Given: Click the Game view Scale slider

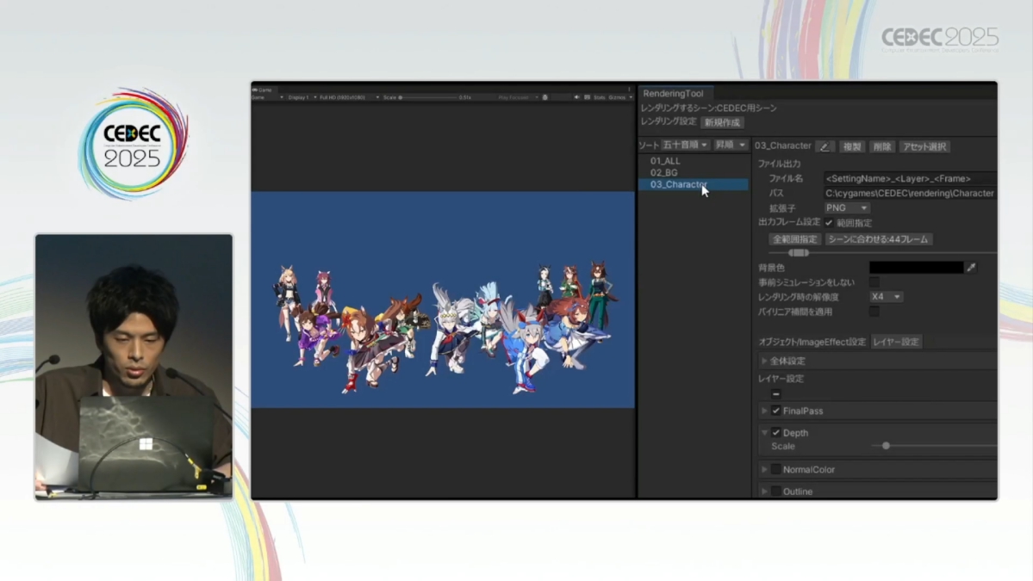Looking at the screenshot, I should (428, 97).
